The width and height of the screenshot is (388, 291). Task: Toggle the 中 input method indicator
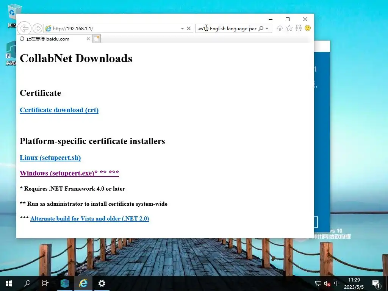click(x=336, y=283)
